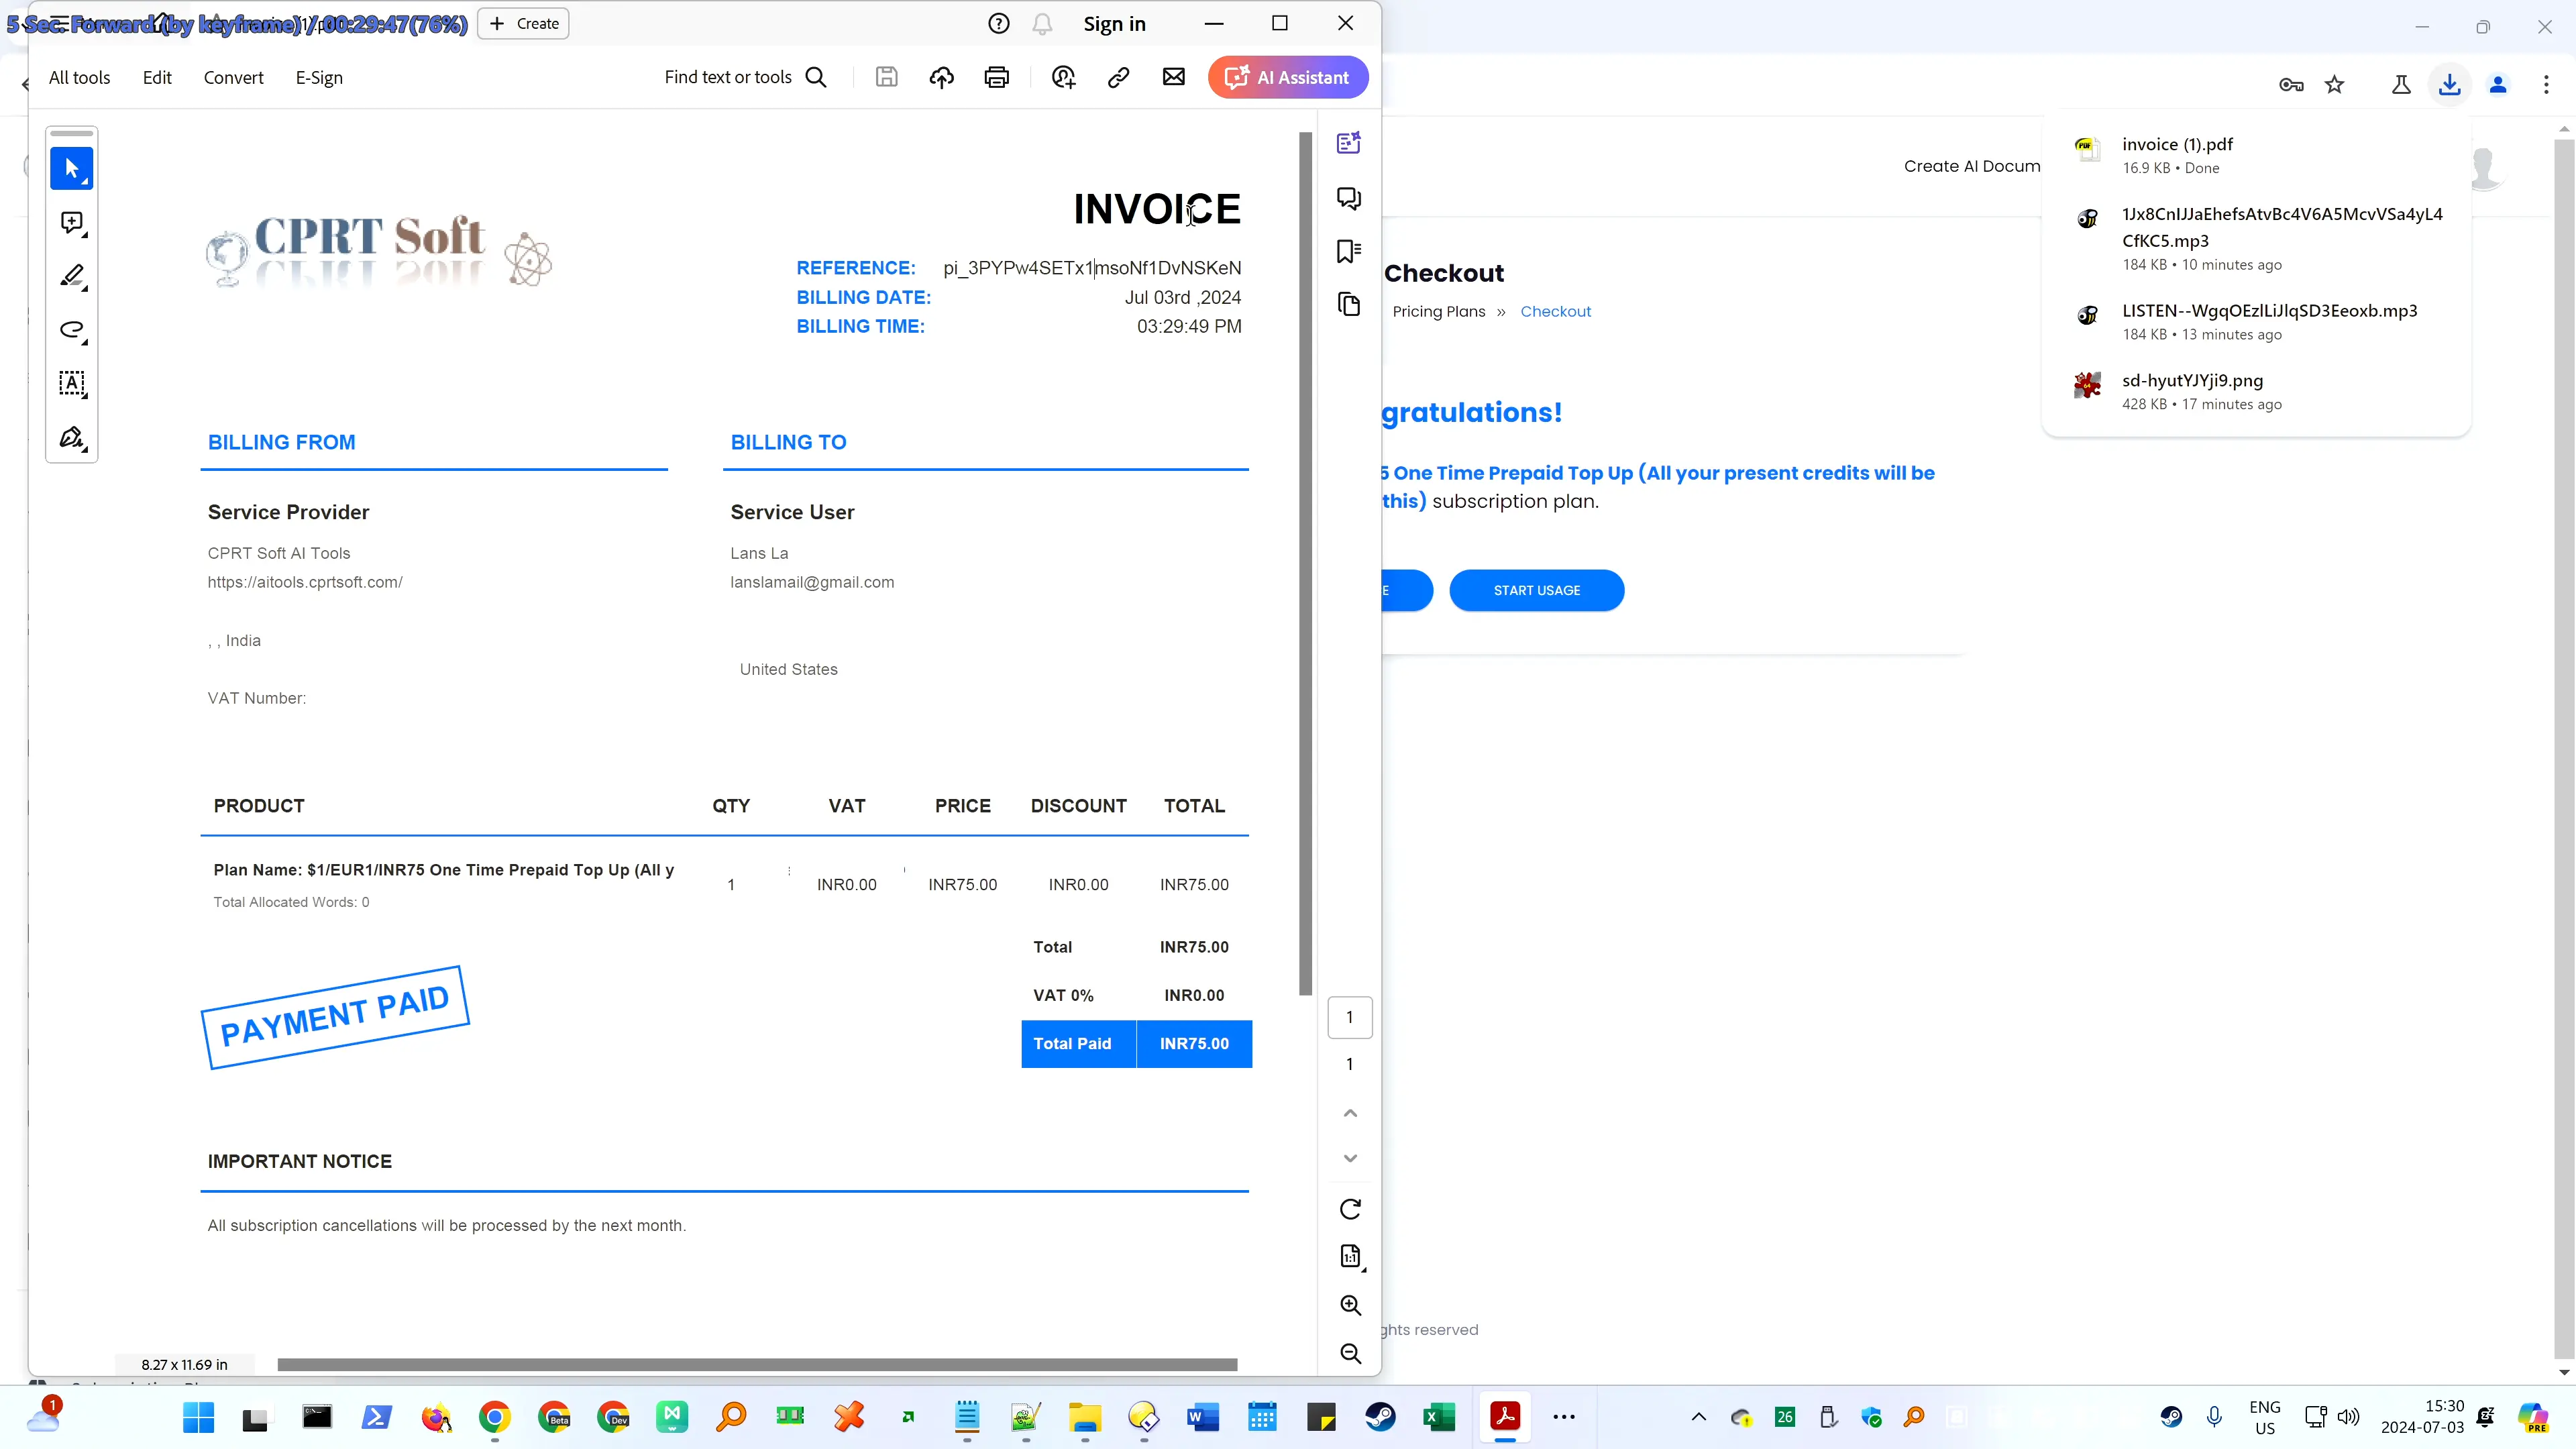The height and width of the screenshot is (1449, 2576).
Task: Open Chrome labs flask icon
Action: [2400, 85]
